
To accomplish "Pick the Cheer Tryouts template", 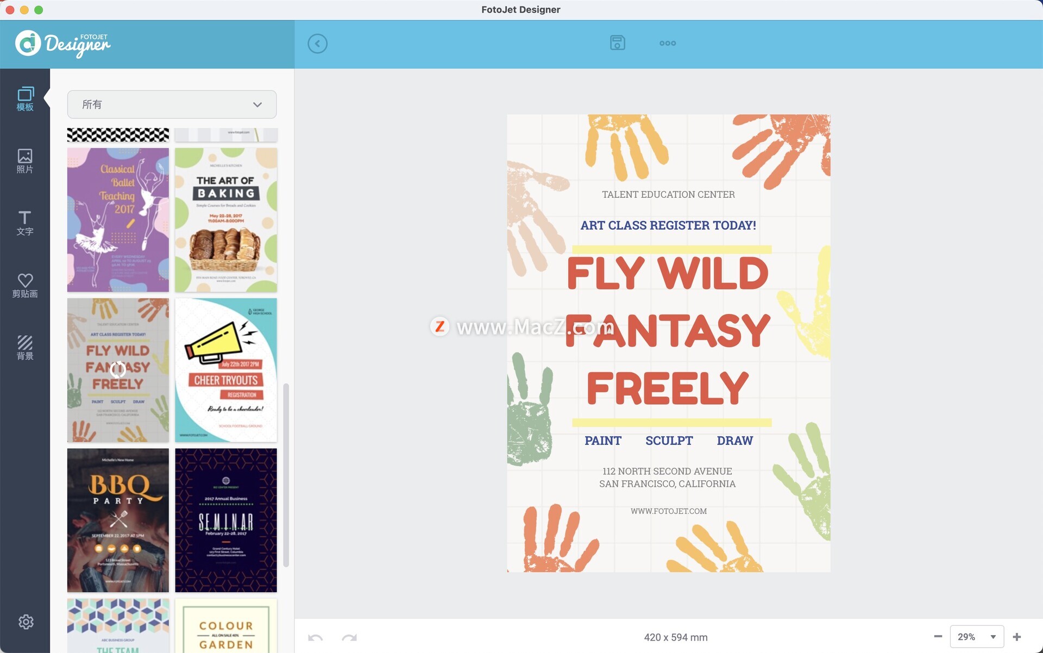I will pos(226,370).
